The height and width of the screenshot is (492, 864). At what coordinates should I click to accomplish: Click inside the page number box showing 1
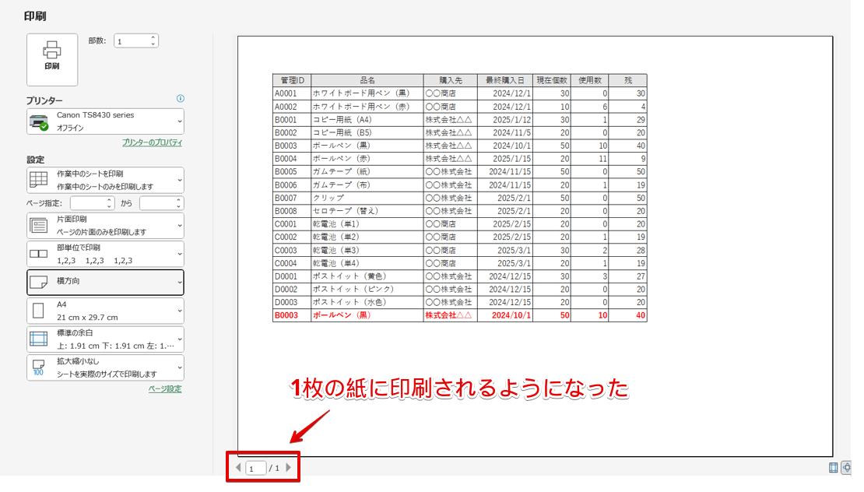257,467
